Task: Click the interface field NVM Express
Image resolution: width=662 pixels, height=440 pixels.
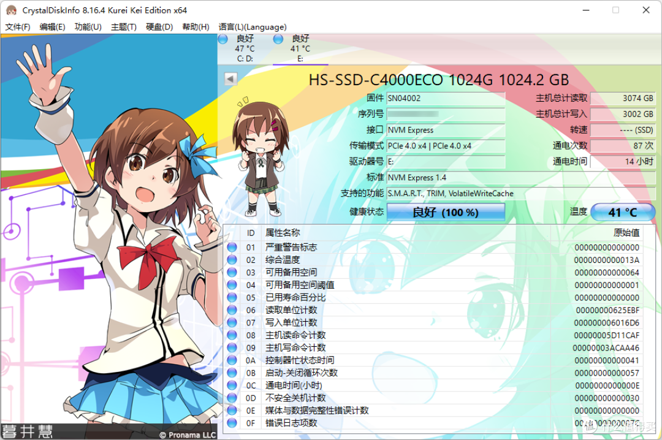Action: [x=446, y=130]
